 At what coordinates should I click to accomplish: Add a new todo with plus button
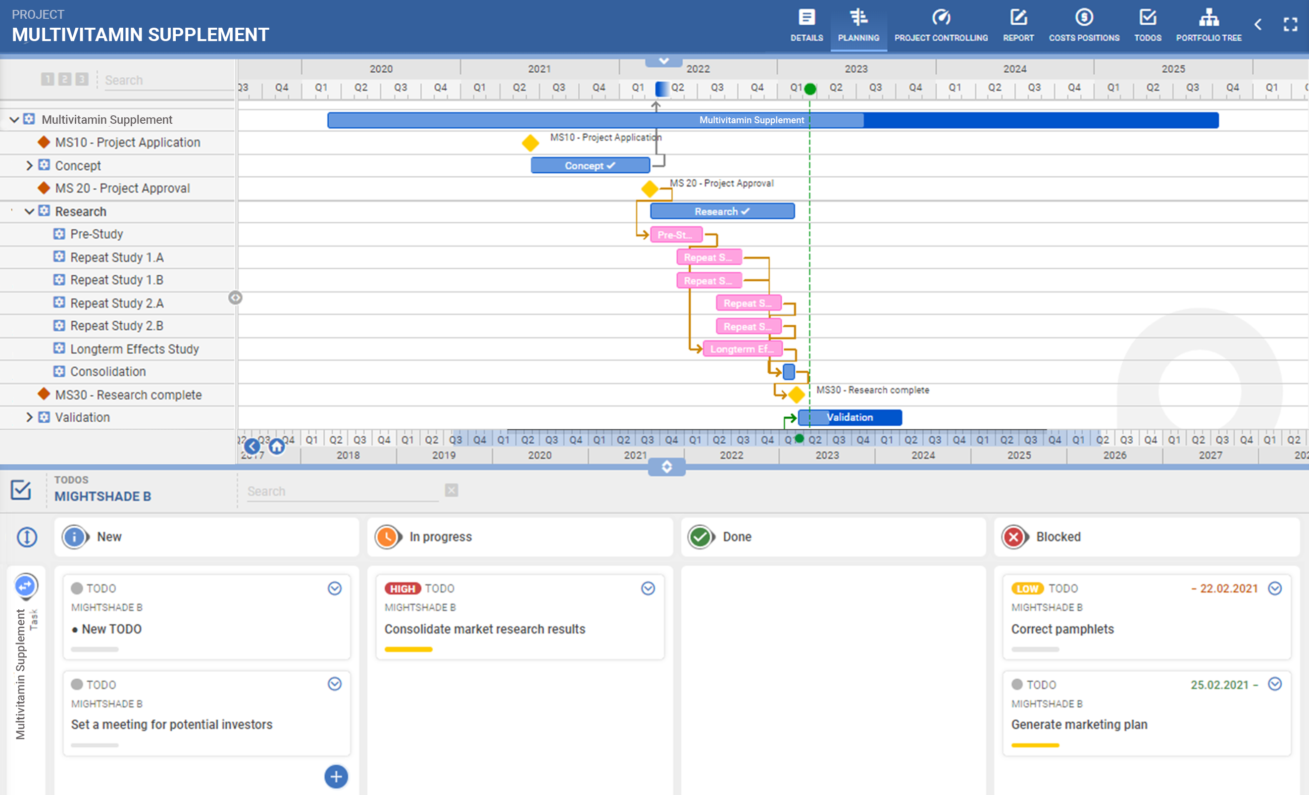pos(336,777)
